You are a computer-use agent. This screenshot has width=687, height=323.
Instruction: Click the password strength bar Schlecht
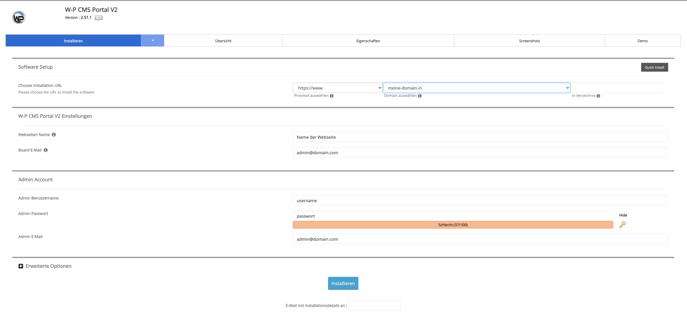point(453,225)
